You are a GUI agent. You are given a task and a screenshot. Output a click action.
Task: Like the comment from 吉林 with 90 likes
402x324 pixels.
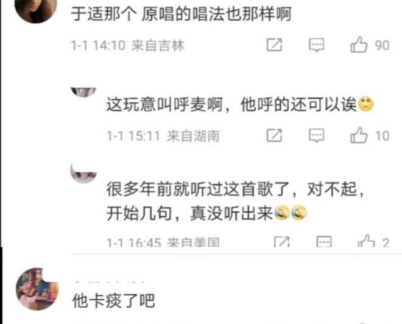[x=359, y=45]
